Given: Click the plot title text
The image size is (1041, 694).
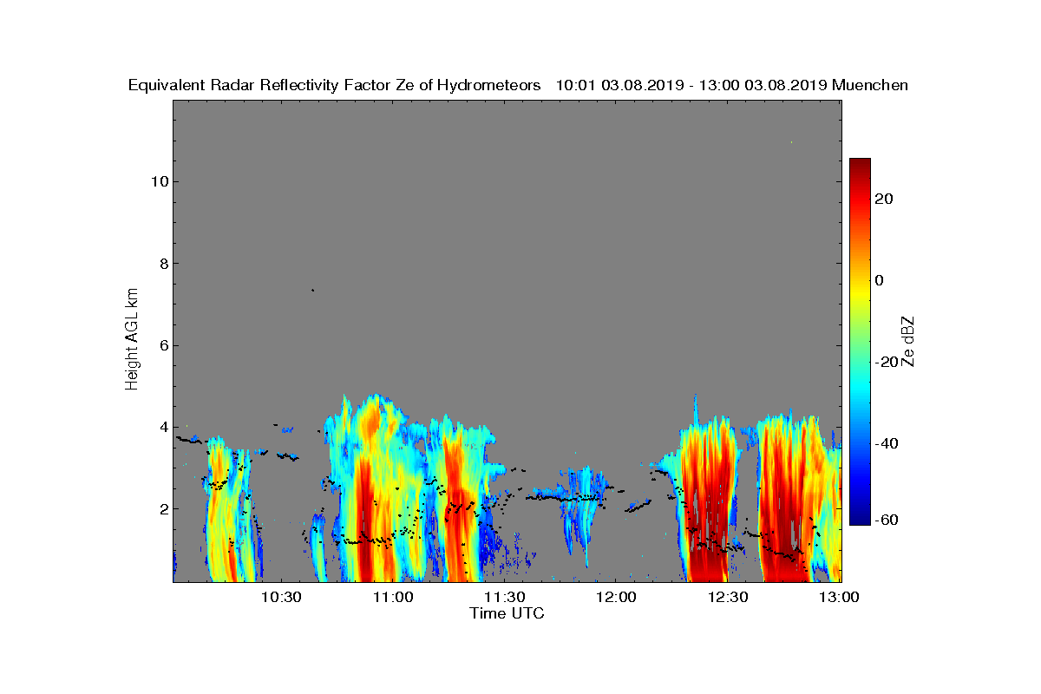Looking at the screenshot, I should pyautogui.click(x=518, y=85).
